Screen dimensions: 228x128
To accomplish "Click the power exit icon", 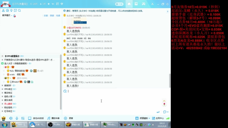I will click(x=168, y=4).
